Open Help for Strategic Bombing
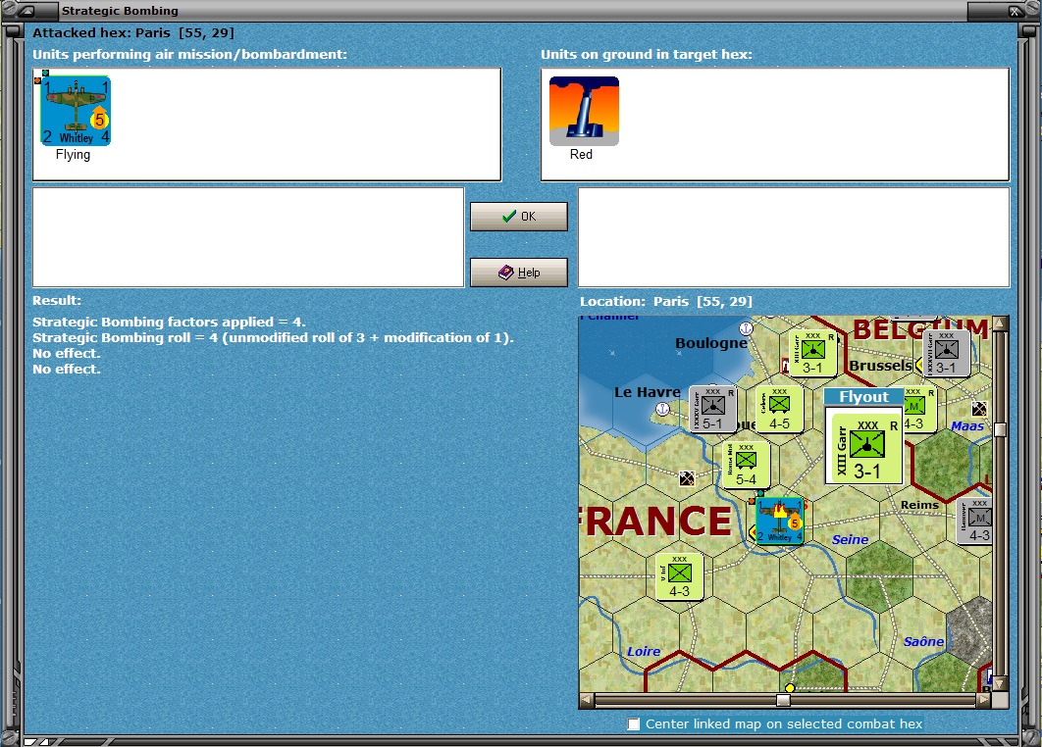Screen dimensions: 1042x747 click(519, 273)
